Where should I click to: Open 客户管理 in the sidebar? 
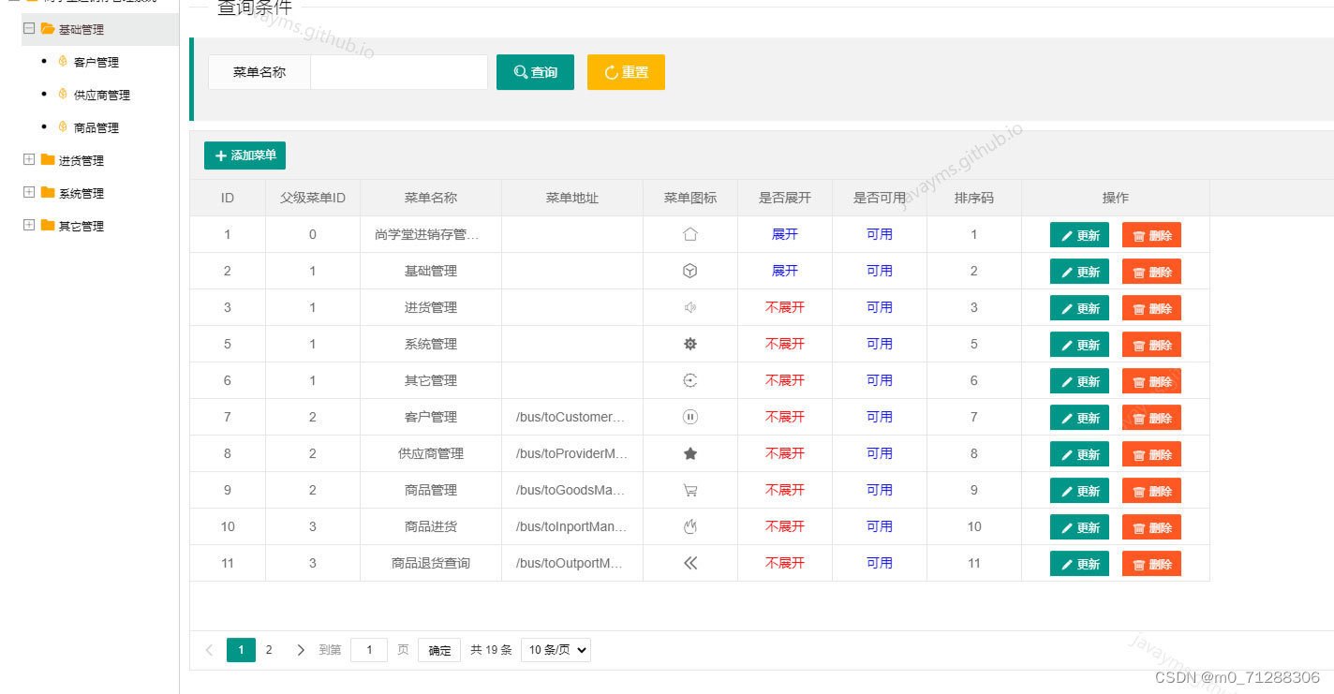pos(96,63)
